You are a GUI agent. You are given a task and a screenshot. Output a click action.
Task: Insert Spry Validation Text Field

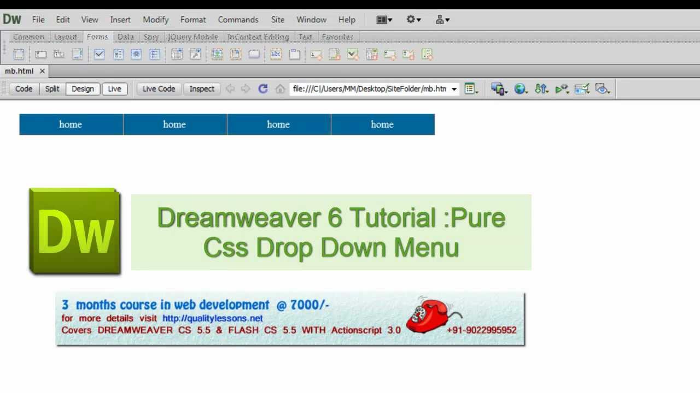point(316,54)
